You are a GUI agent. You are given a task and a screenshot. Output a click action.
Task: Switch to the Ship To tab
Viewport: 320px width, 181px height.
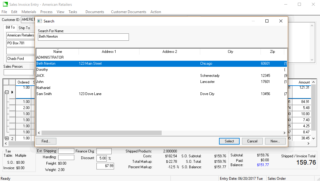tap(24, 28)
